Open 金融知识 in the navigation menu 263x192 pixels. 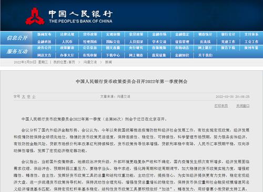click(x=182, y=55)
